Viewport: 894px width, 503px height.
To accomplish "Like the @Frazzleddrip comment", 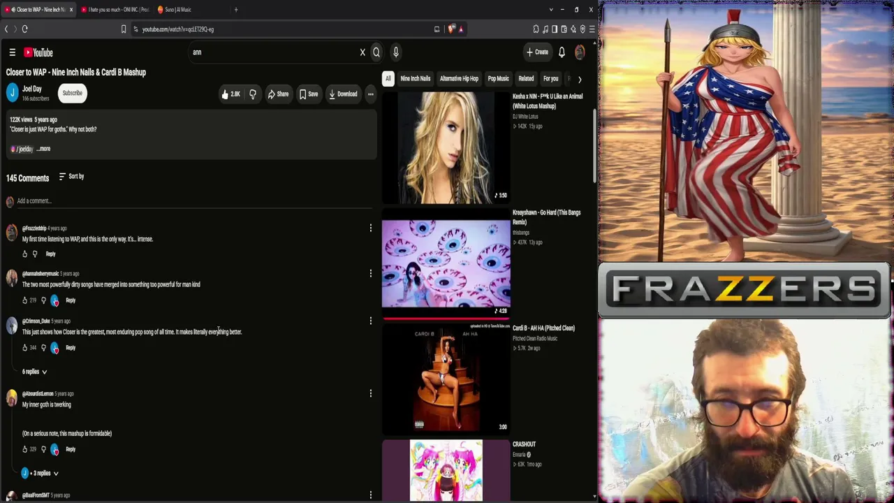I will tap(24, 254).
